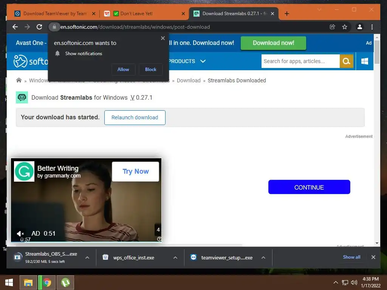
Task: Show hidden system tray icons
Action: click(336, 282)
